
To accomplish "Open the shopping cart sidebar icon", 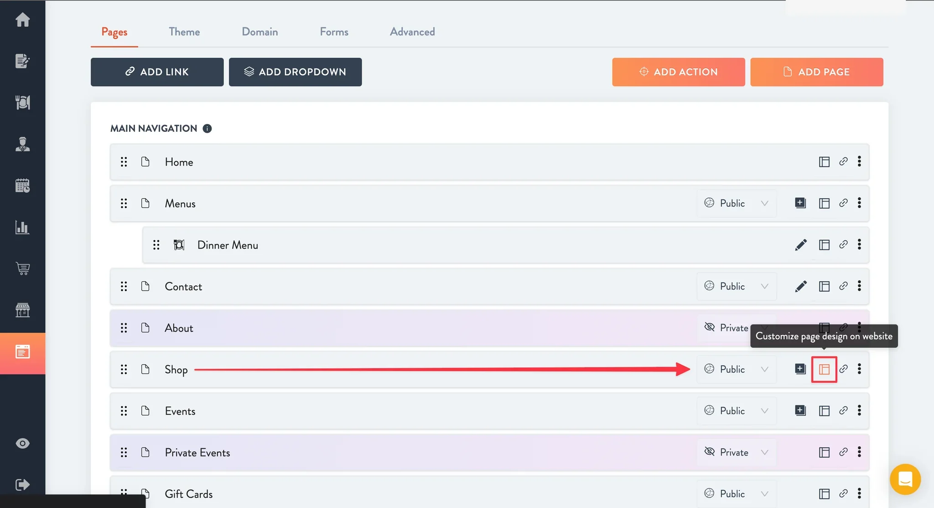I will (x=22, y=269).
